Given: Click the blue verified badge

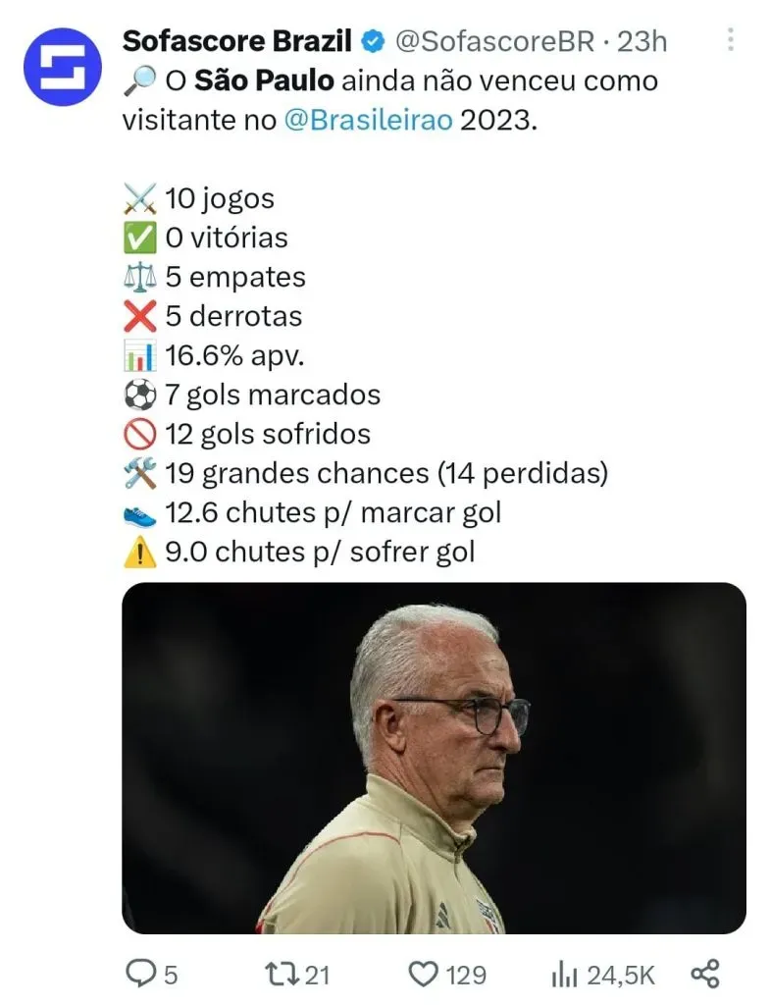Looking at the screenshot, I should tap(374, 41).
